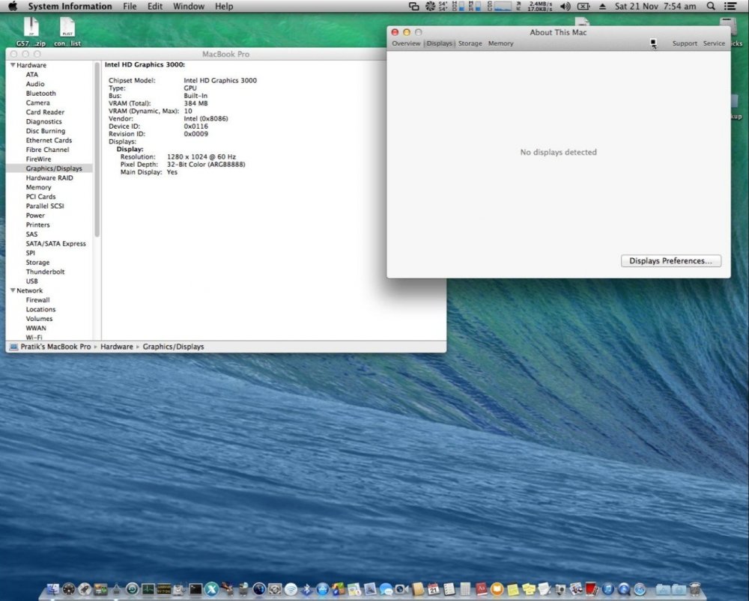This screenshot has height=601, width=749.
Task: Select SATA/SATA Express in sidebar
Action: pyautogui.click(x=56, y=243)
